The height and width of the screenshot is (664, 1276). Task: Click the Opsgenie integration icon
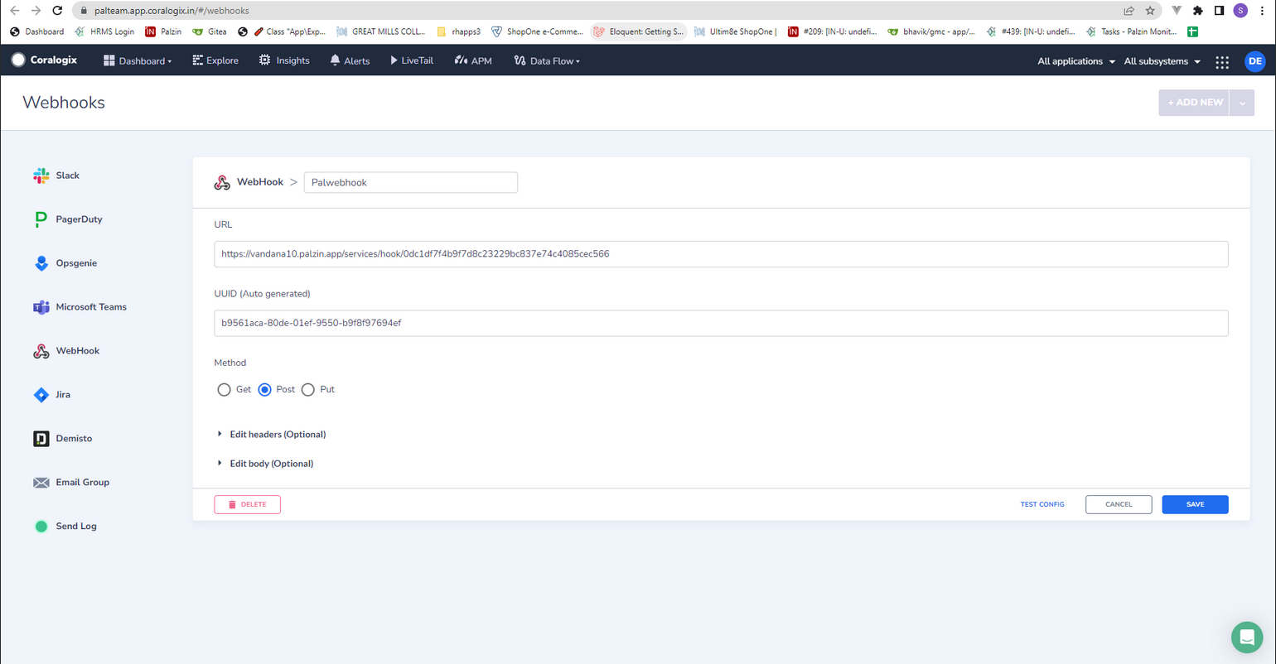point(41,263)
